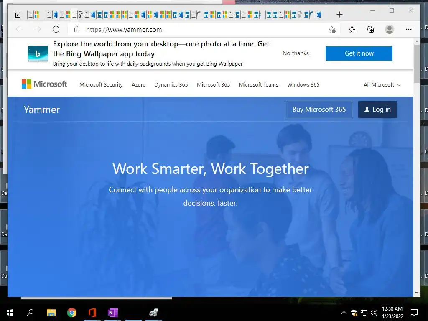Viewport: 428px width, 321px height.
Task: Open the Favorites list
Action: 352,29
